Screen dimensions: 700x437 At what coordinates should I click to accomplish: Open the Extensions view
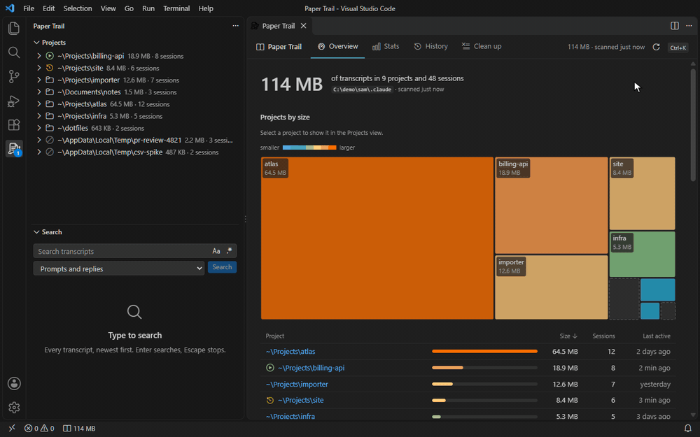pos(14,125)
